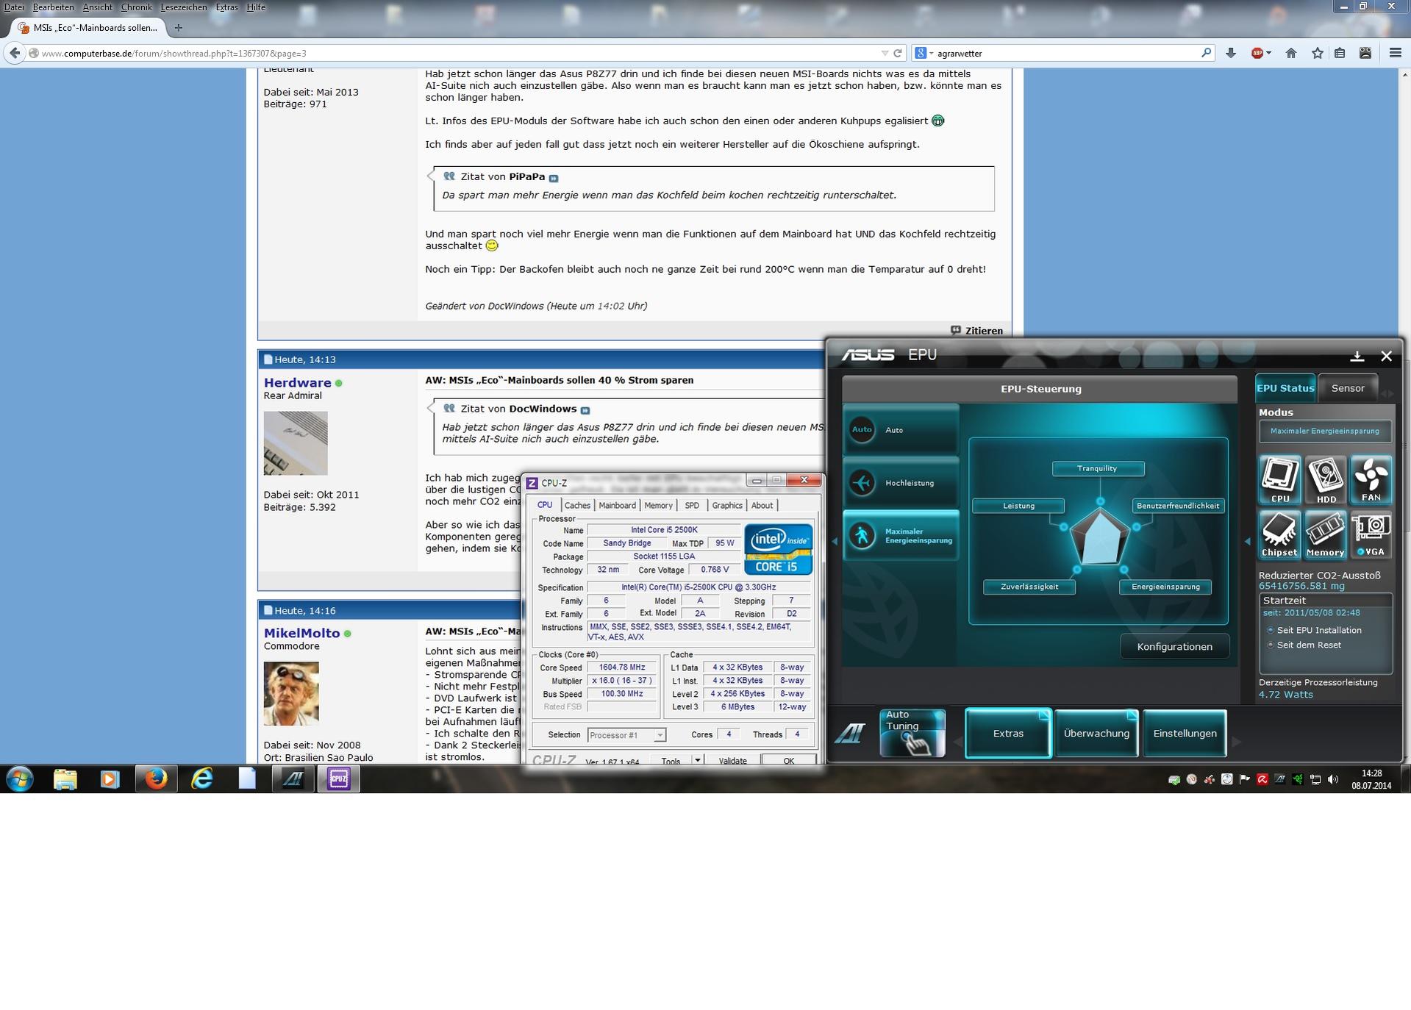Select Auto mode round icon in EPU
This screenshot has width=1411, height=1010.
[862, 429]
